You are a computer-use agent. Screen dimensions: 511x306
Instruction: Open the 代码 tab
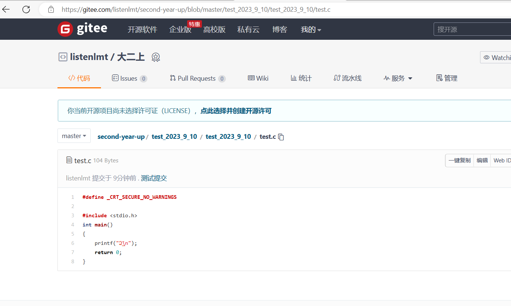click(x=79, y=78)
